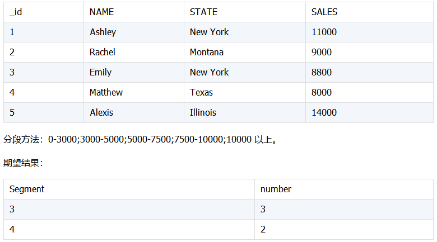Click the NAME column header
The height and width of the screenshot is (242, 437).
coord(101,12)
